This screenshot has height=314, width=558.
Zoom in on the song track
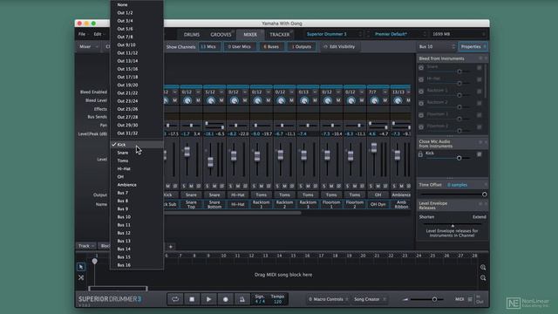click(x=483, y=268)
